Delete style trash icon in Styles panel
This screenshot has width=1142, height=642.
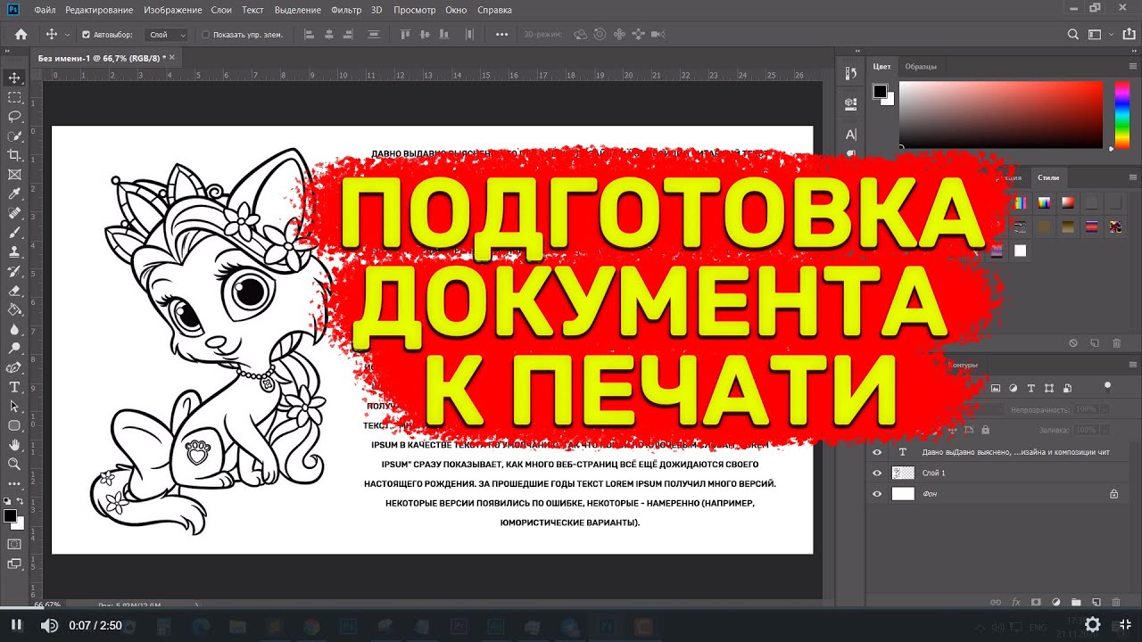pos(1116,342)
